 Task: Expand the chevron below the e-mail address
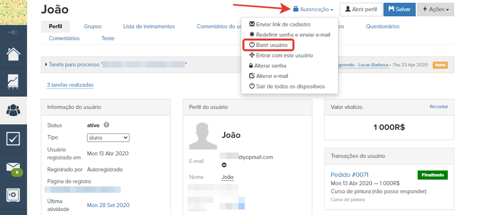coord(224,165)
